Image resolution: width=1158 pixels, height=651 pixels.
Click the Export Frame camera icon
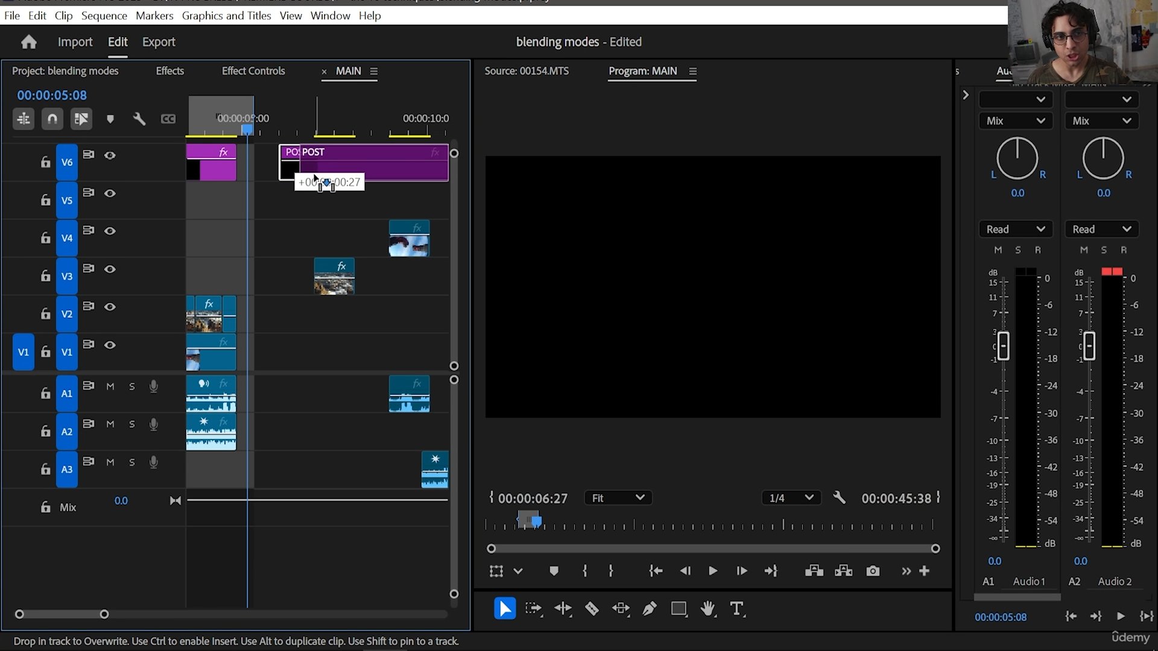(x=873, y=571)
